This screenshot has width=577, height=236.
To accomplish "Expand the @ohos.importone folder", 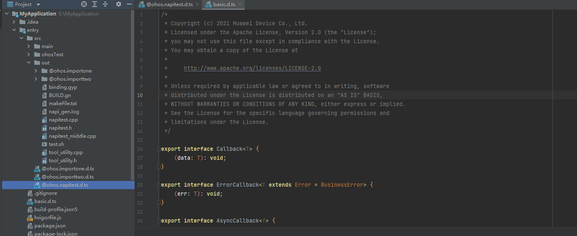I will coord(36,71).
